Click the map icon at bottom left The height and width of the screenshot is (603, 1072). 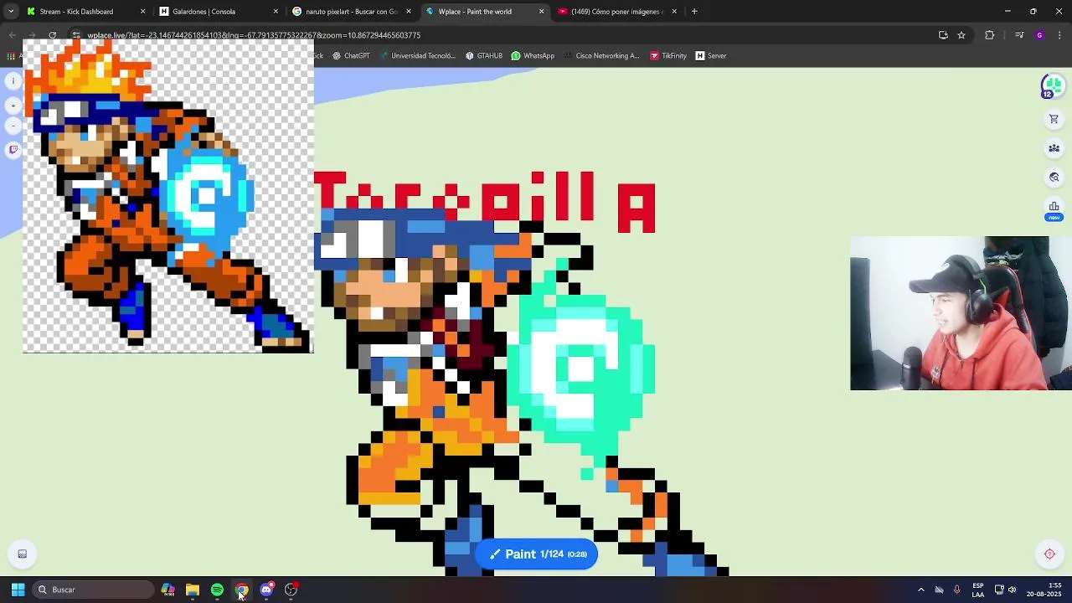tap(23, 554)
